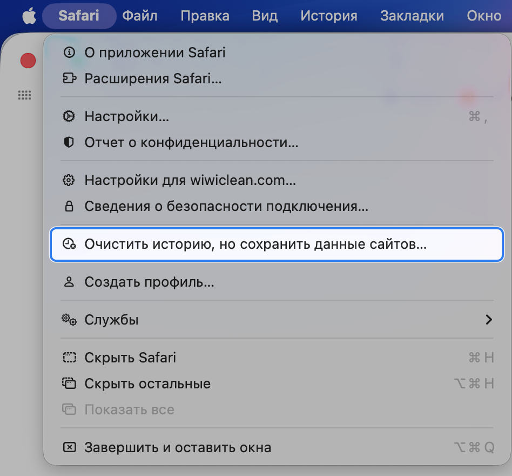Open Настройки… menu item

277,116
